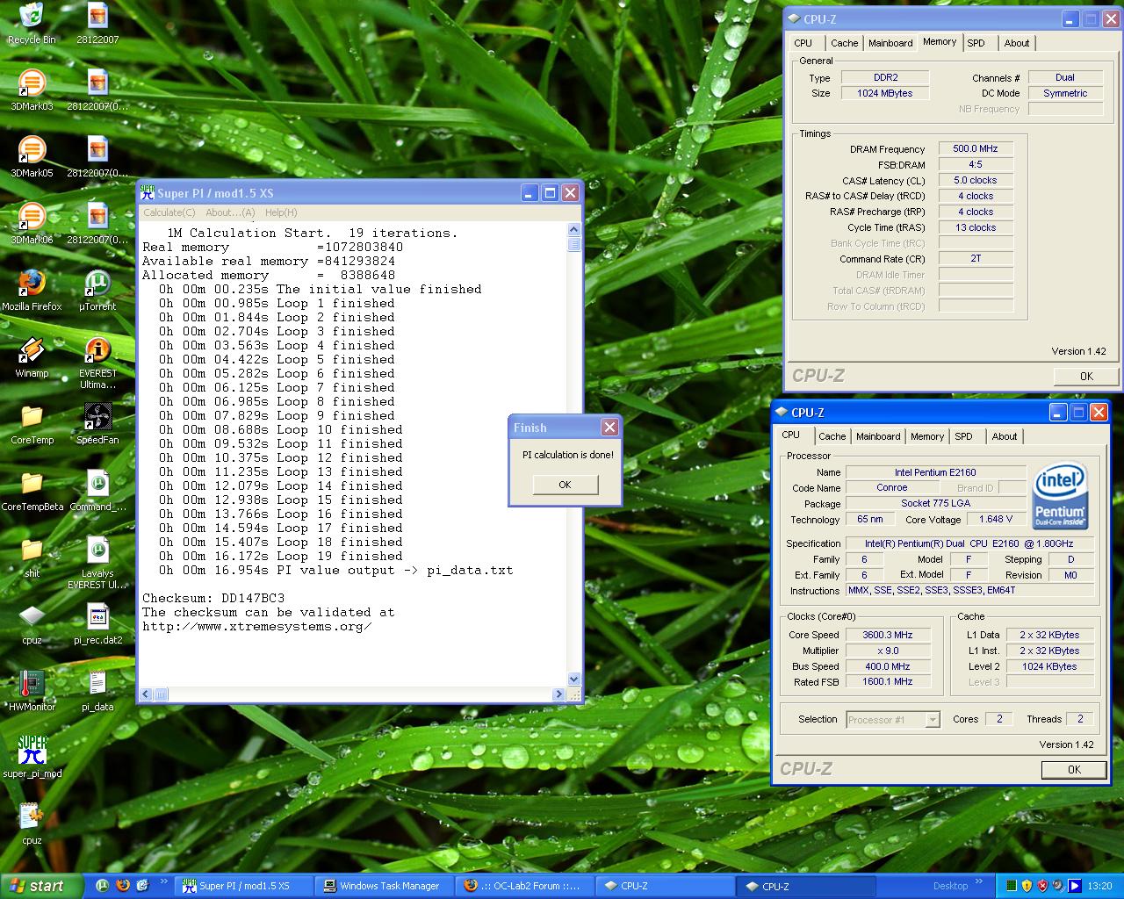
Task: Click the Super PI horizontal scrollbar left arrow
Action: pyautogui.click(x=148, y=694)
